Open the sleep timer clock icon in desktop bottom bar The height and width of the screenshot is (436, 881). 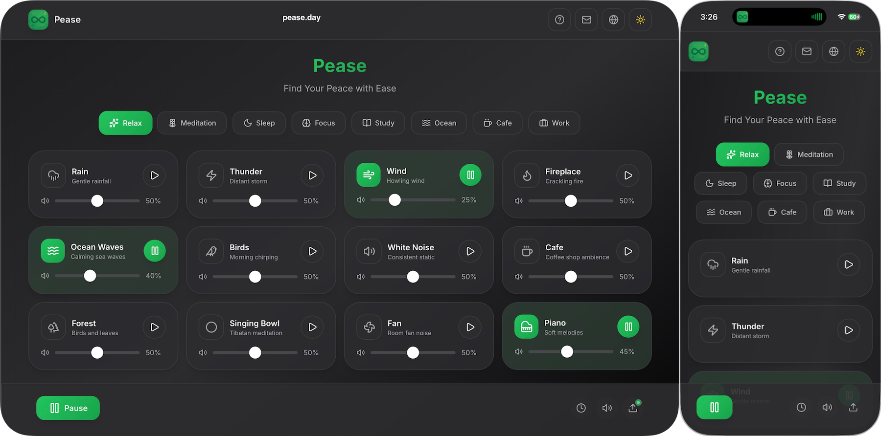click(581, 408)
